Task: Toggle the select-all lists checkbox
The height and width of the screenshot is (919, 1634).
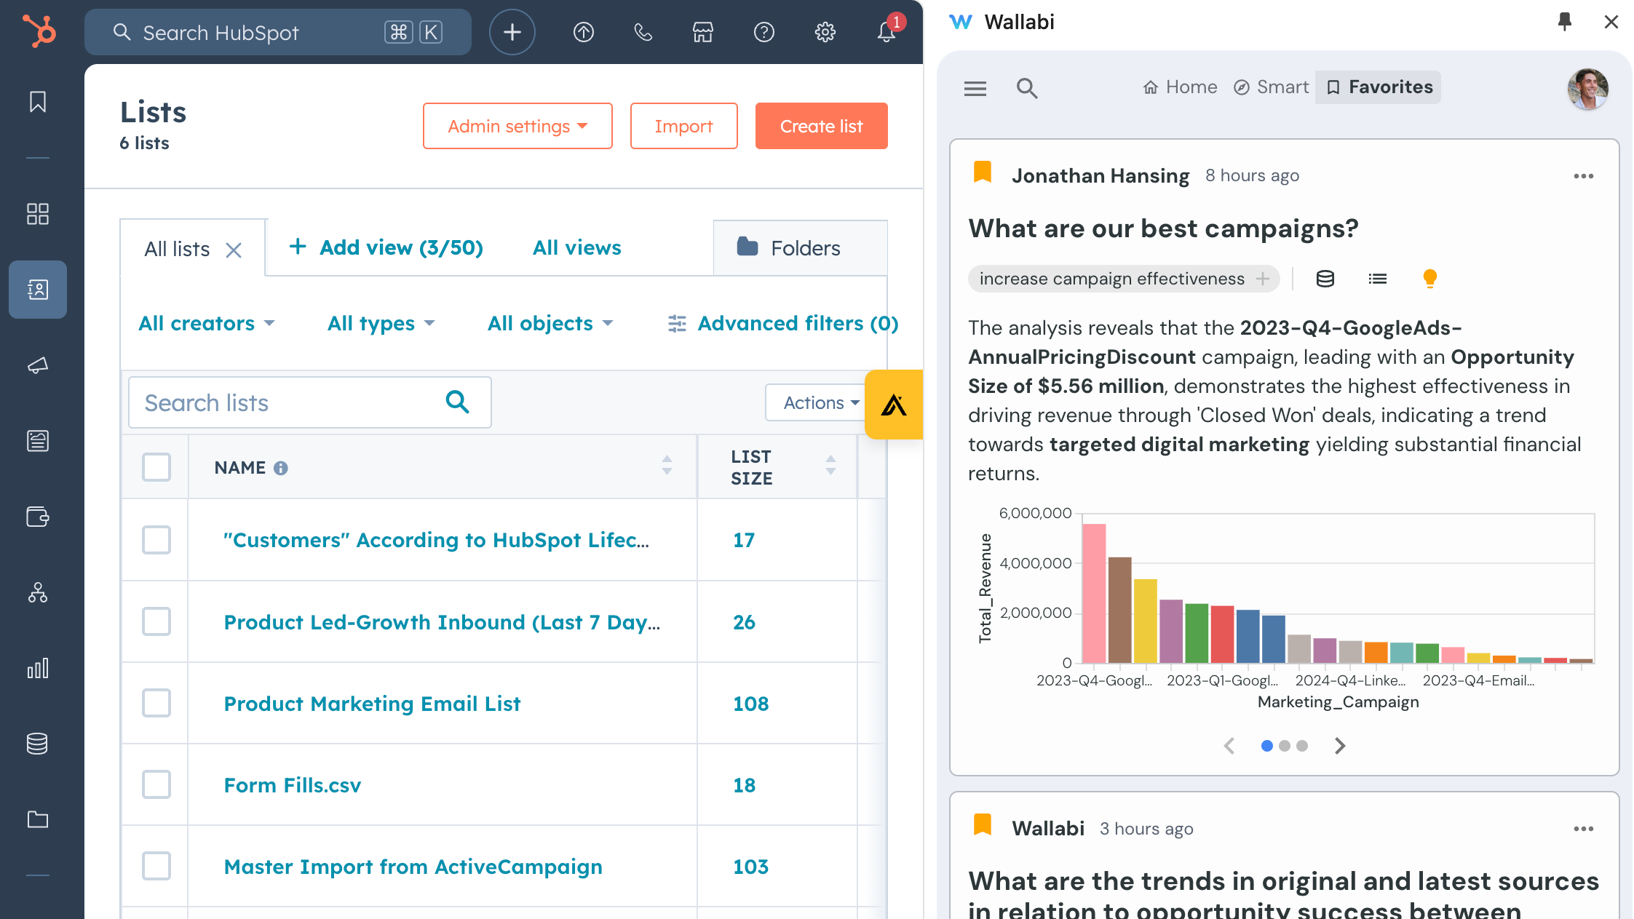Action: [156, 467]
